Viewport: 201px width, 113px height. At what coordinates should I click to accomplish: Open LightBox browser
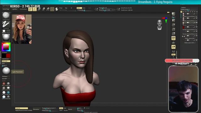[x=15, y=9]
